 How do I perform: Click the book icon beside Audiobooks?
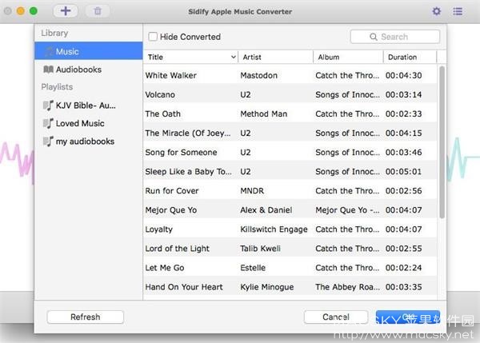pyautogui.click(x=48, y=70)
